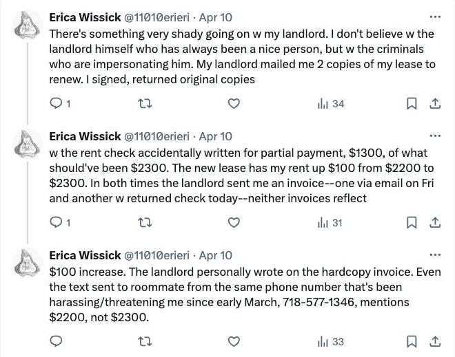Repost the second tweet about $2300 rent
This screenshot has height=357, width=455.
pyautogui.click(x=145, y=222)
